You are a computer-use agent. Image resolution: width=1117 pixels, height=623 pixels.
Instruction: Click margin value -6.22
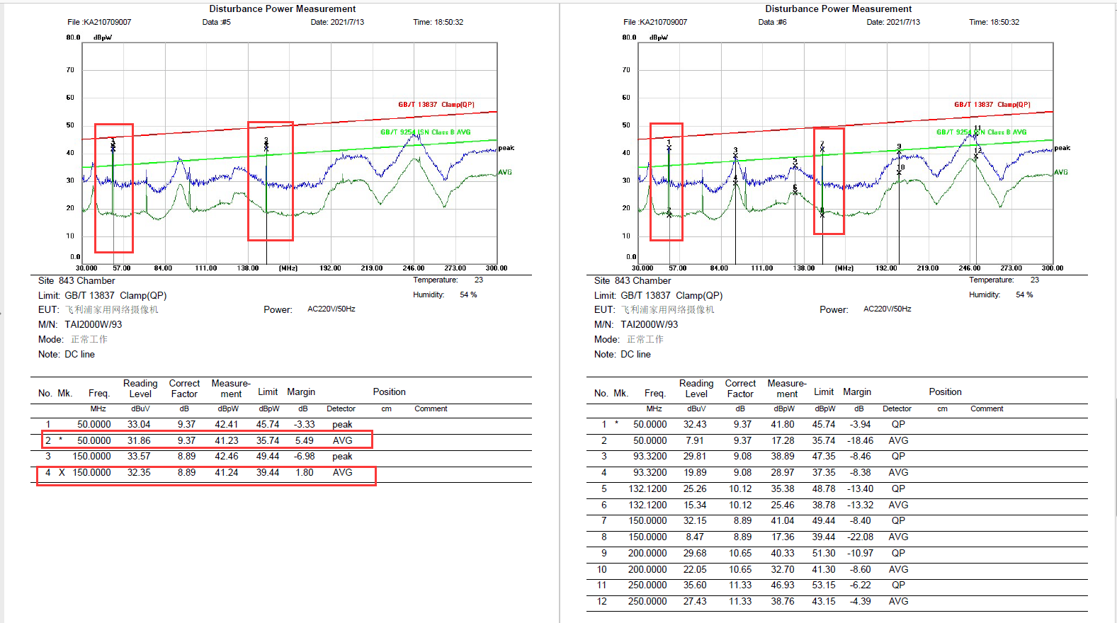[x=861, y=585]
